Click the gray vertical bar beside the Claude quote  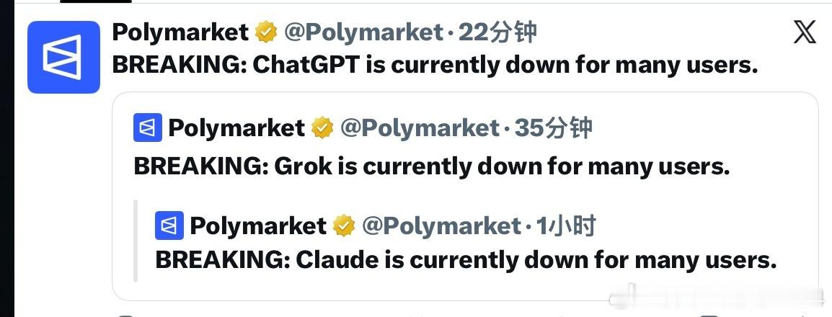136,241
